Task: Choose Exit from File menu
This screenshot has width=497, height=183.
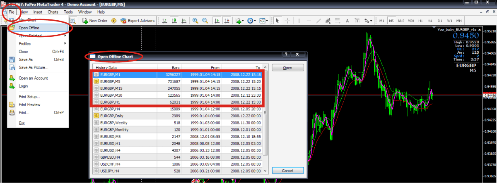Action: click(38, 123)
